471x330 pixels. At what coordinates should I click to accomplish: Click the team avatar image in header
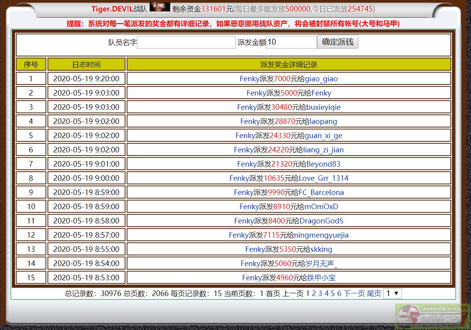[x=160, y=7]
